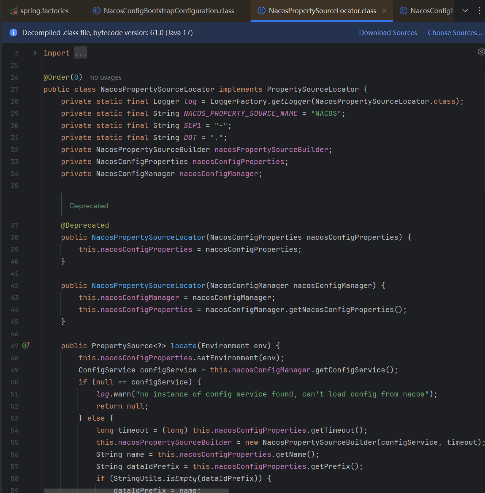Click the spring.factories file leaf icon
Image resolution: width=485 pixels, height=493 pixels.
[x=14, y=11]
